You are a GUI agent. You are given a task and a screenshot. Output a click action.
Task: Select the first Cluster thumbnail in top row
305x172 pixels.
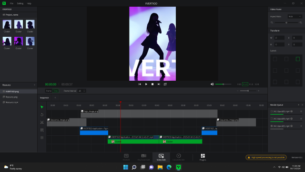[x=7, y=24]
